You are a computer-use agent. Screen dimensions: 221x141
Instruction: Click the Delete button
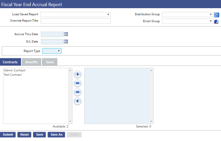74,135
